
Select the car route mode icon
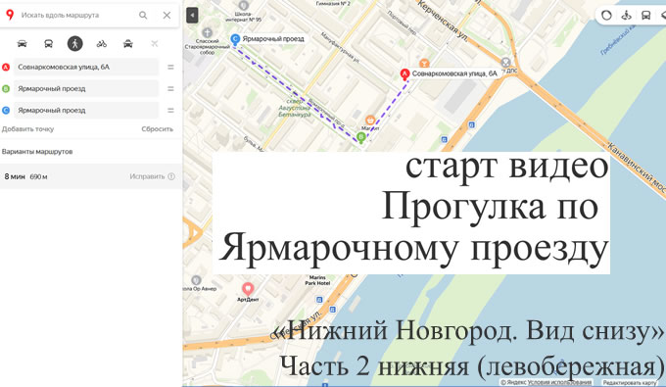coord(23,44)
